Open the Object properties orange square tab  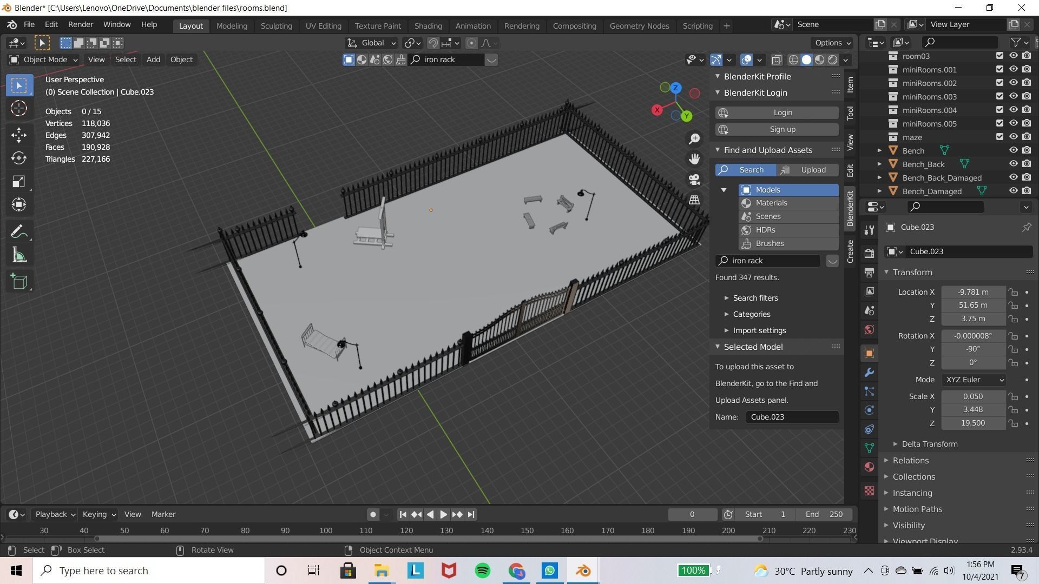[x=869, y=354]
